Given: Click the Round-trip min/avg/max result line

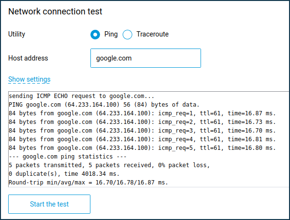Looking at the screenshot, I should [x=88, y=183].
